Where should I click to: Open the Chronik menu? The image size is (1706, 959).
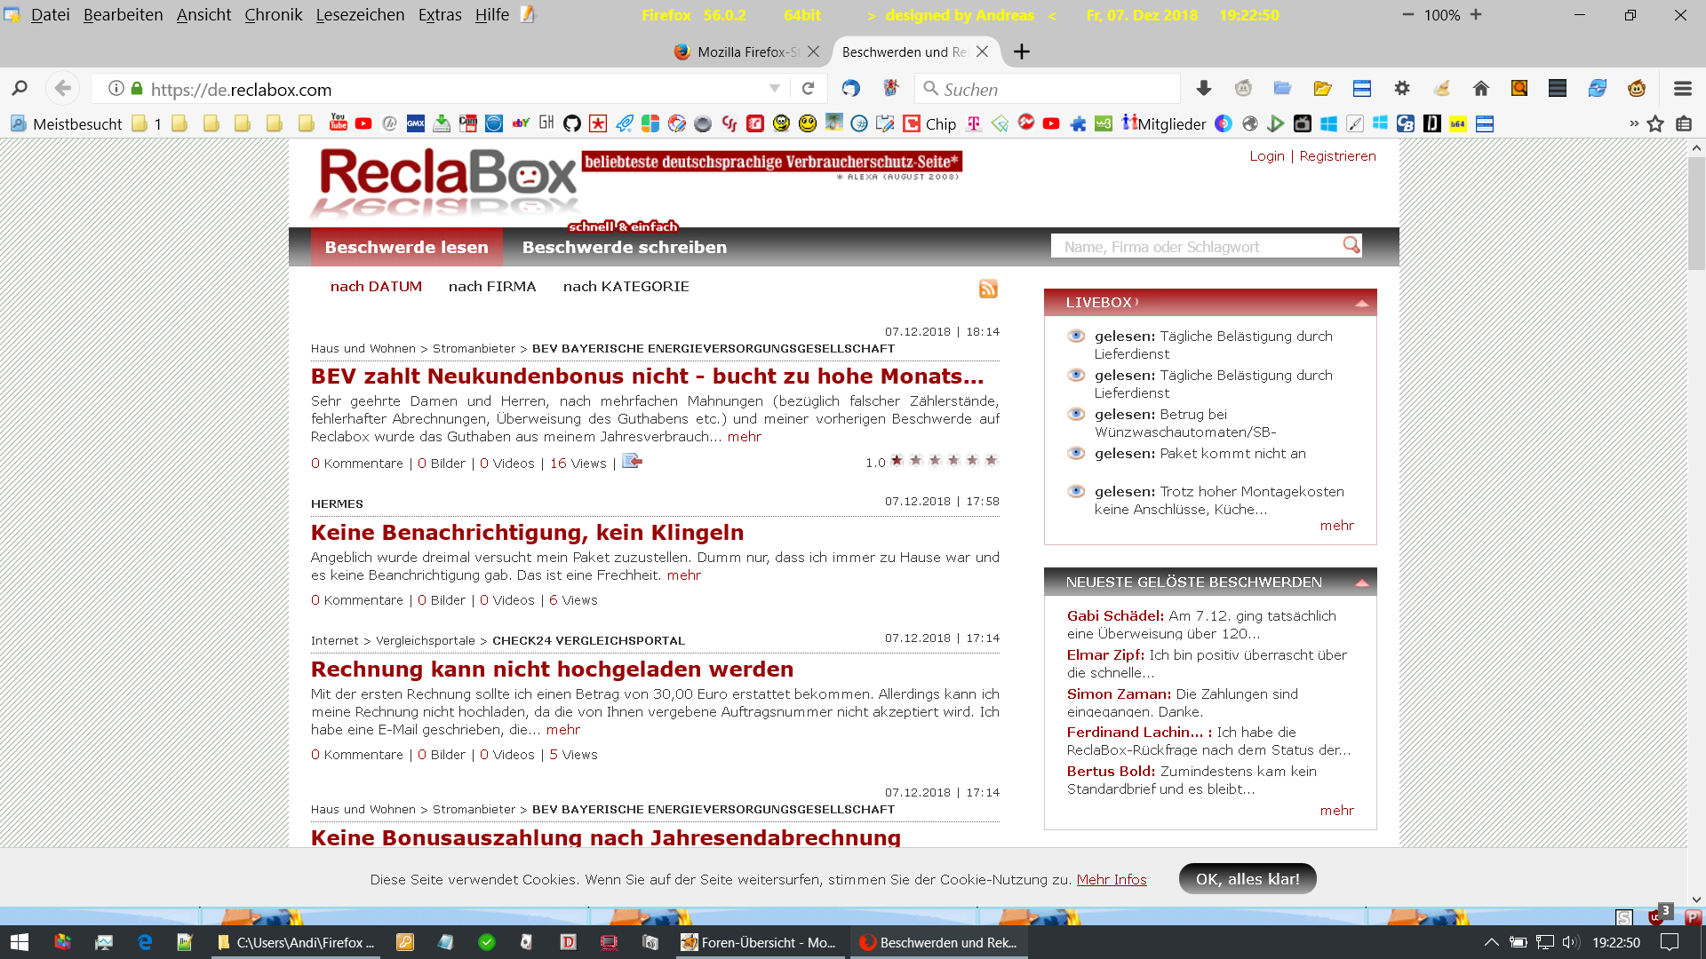[x=273, y=15]
